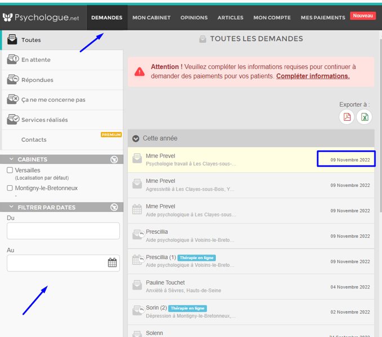Screen dimensions: 382x337
Task: Click the En attente envelope icon
Action: (13, 59)
